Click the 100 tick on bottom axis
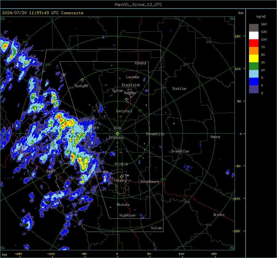The image size is (277, 258). click(181, 254)
